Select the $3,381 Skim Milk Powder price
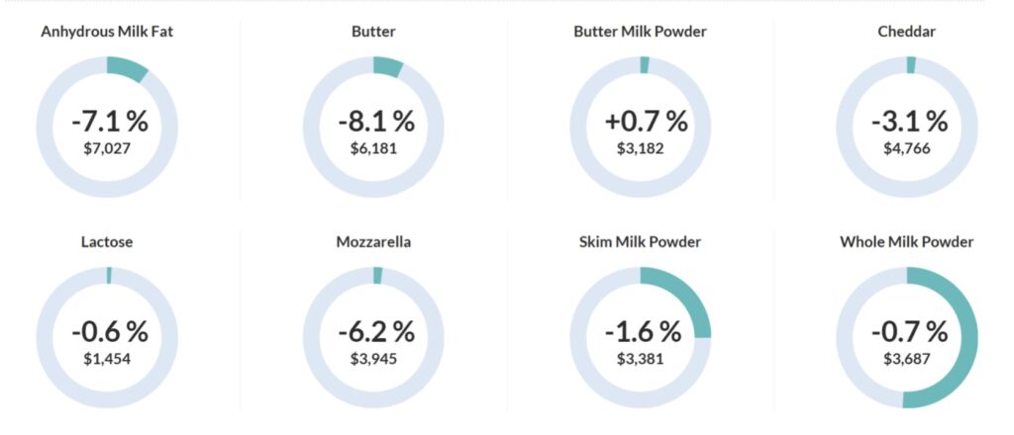The height and width of the screenshot is (435, 1014). click(641, 359)
